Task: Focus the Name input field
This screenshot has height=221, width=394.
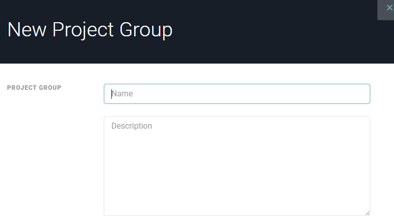Action: click(237, 94)
